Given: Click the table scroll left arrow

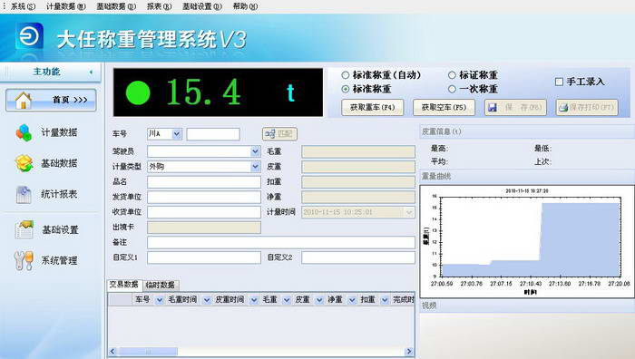Looking at the screenshot, I should (x=112, y=352).
